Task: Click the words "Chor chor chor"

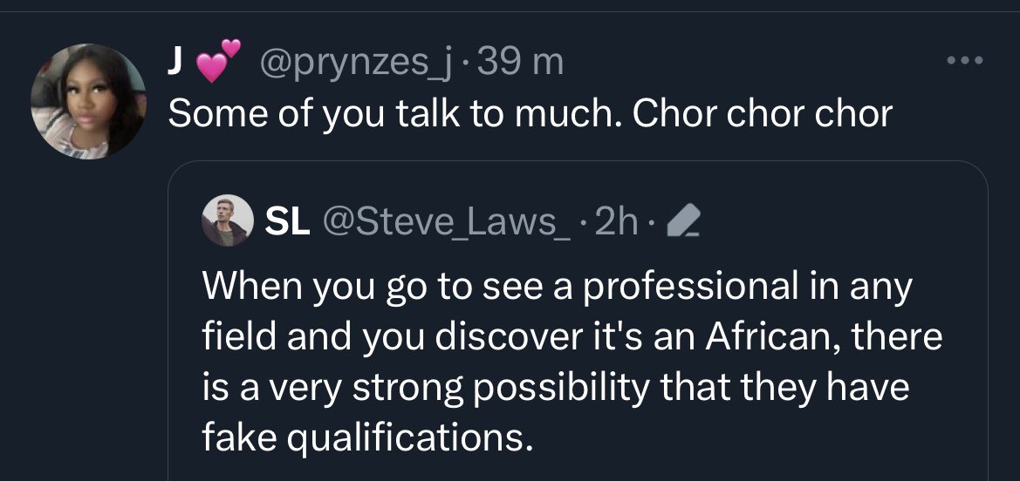Action: click(763, 113)
